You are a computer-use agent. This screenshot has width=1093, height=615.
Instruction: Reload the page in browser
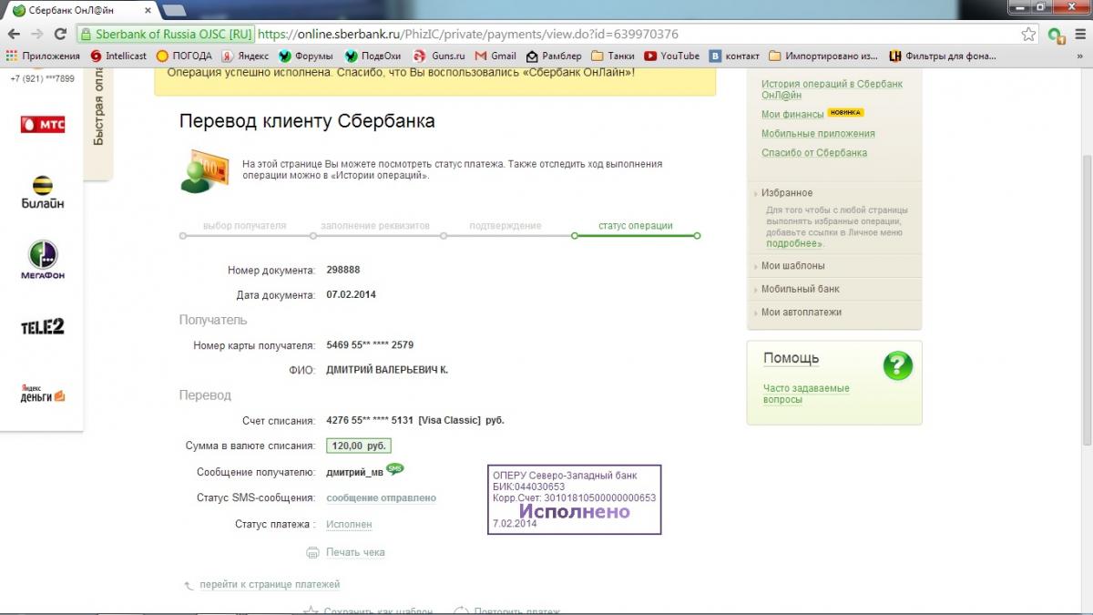point(60,34)
